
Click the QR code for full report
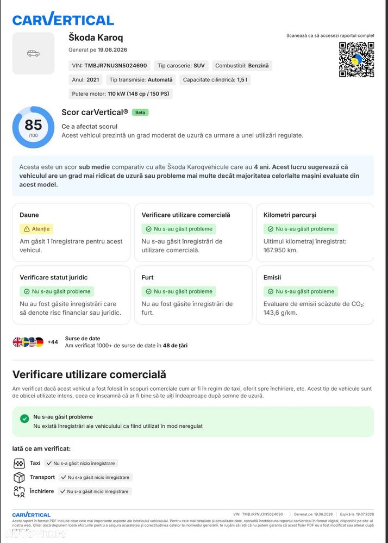[356, 60]
